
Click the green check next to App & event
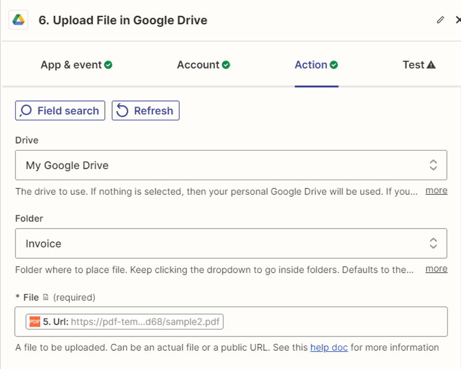tap(108, 64)
